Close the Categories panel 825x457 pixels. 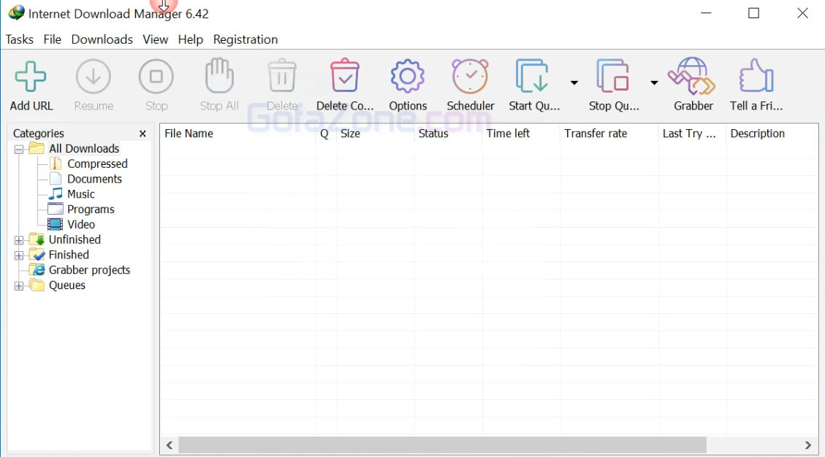click(x=142, y=134)
